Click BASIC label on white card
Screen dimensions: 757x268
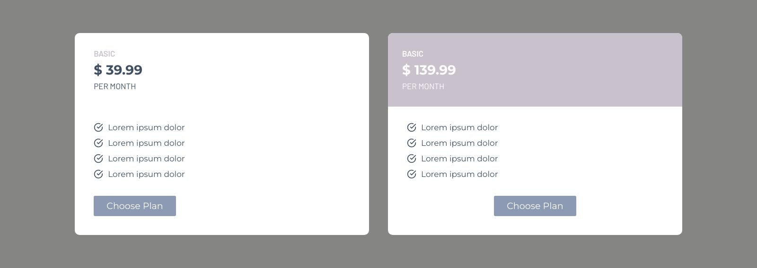tap(104, 54)
